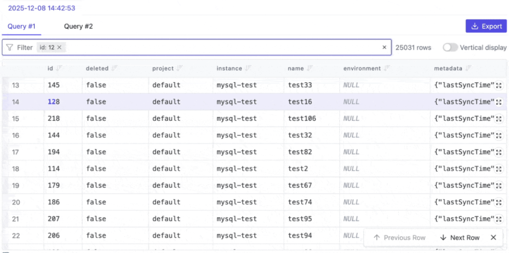
Task: Click project cell in row 20
Action: pos(166,202)
